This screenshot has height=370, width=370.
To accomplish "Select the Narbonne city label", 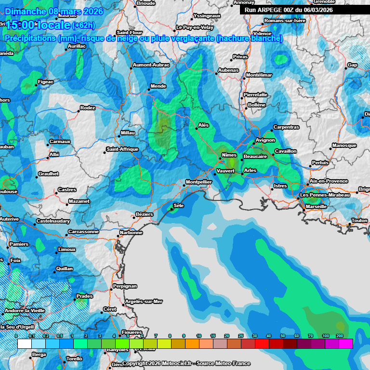I will click(x=132, y=233).
